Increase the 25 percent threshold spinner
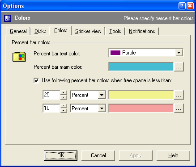The width and height of the screenshot is (196, 167). click(64, 92)
